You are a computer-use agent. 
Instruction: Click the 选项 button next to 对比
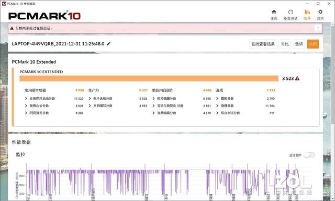pyautogui.click(x=299, y=44)
